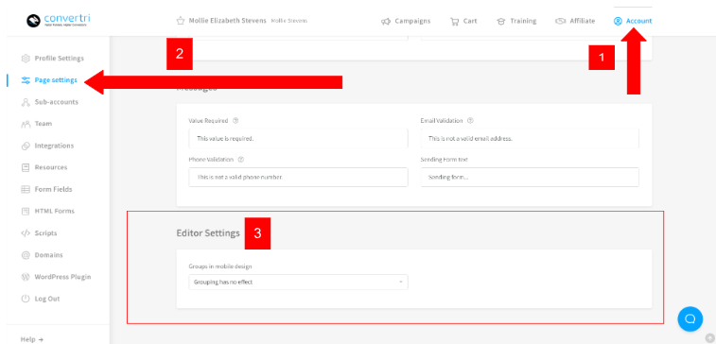This screenshot has width=716, height=344.
Task: Click the crown icon beside Mollie Elizabeth Stevens
Action: 181,21
